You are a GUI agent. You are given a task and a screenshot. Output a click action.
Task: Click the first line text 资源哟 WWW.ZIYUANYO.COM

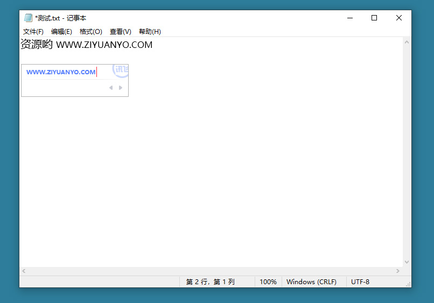point(86,44)
